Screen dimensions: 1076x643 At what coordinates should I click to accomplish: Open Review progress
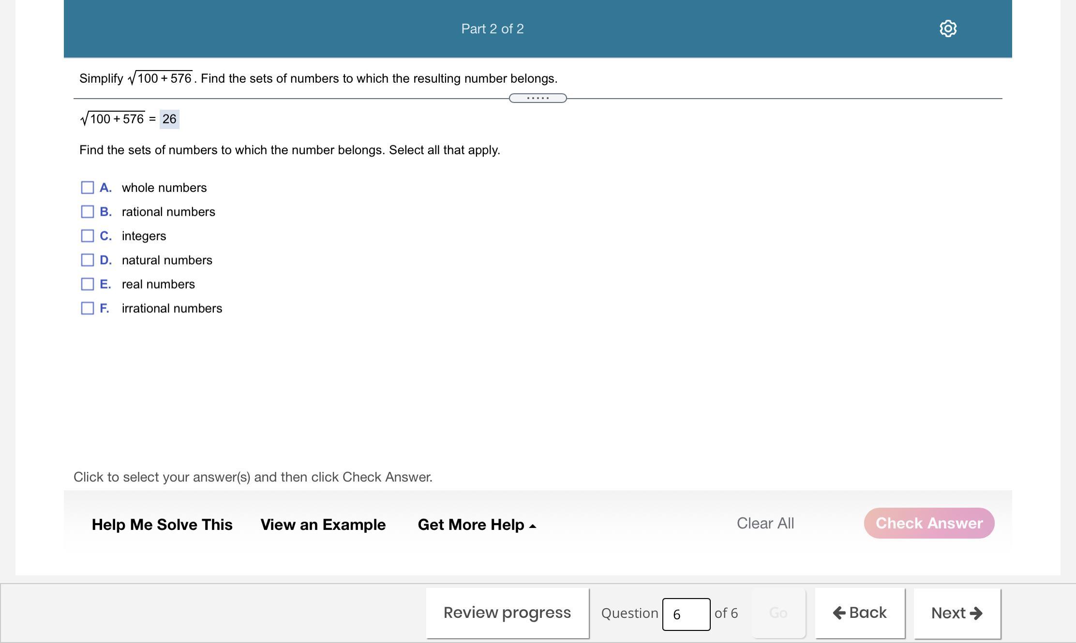(507, 613)
